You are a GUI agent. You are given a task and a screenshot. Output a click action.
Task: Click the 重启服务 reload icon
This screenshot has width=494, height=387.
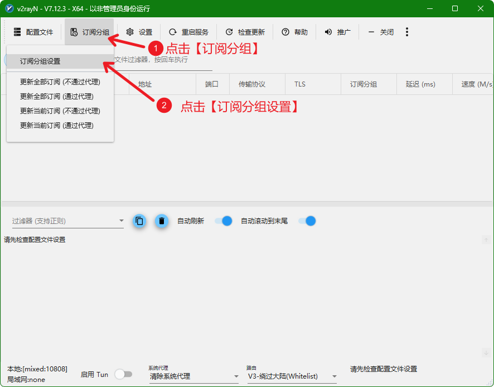173,32
